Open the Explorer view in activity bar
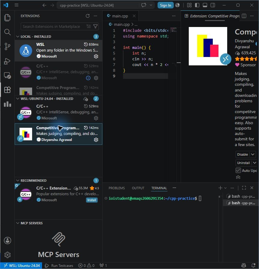Image resolution: width=259 pixels, height=269 pixels. tap(7, 18)
